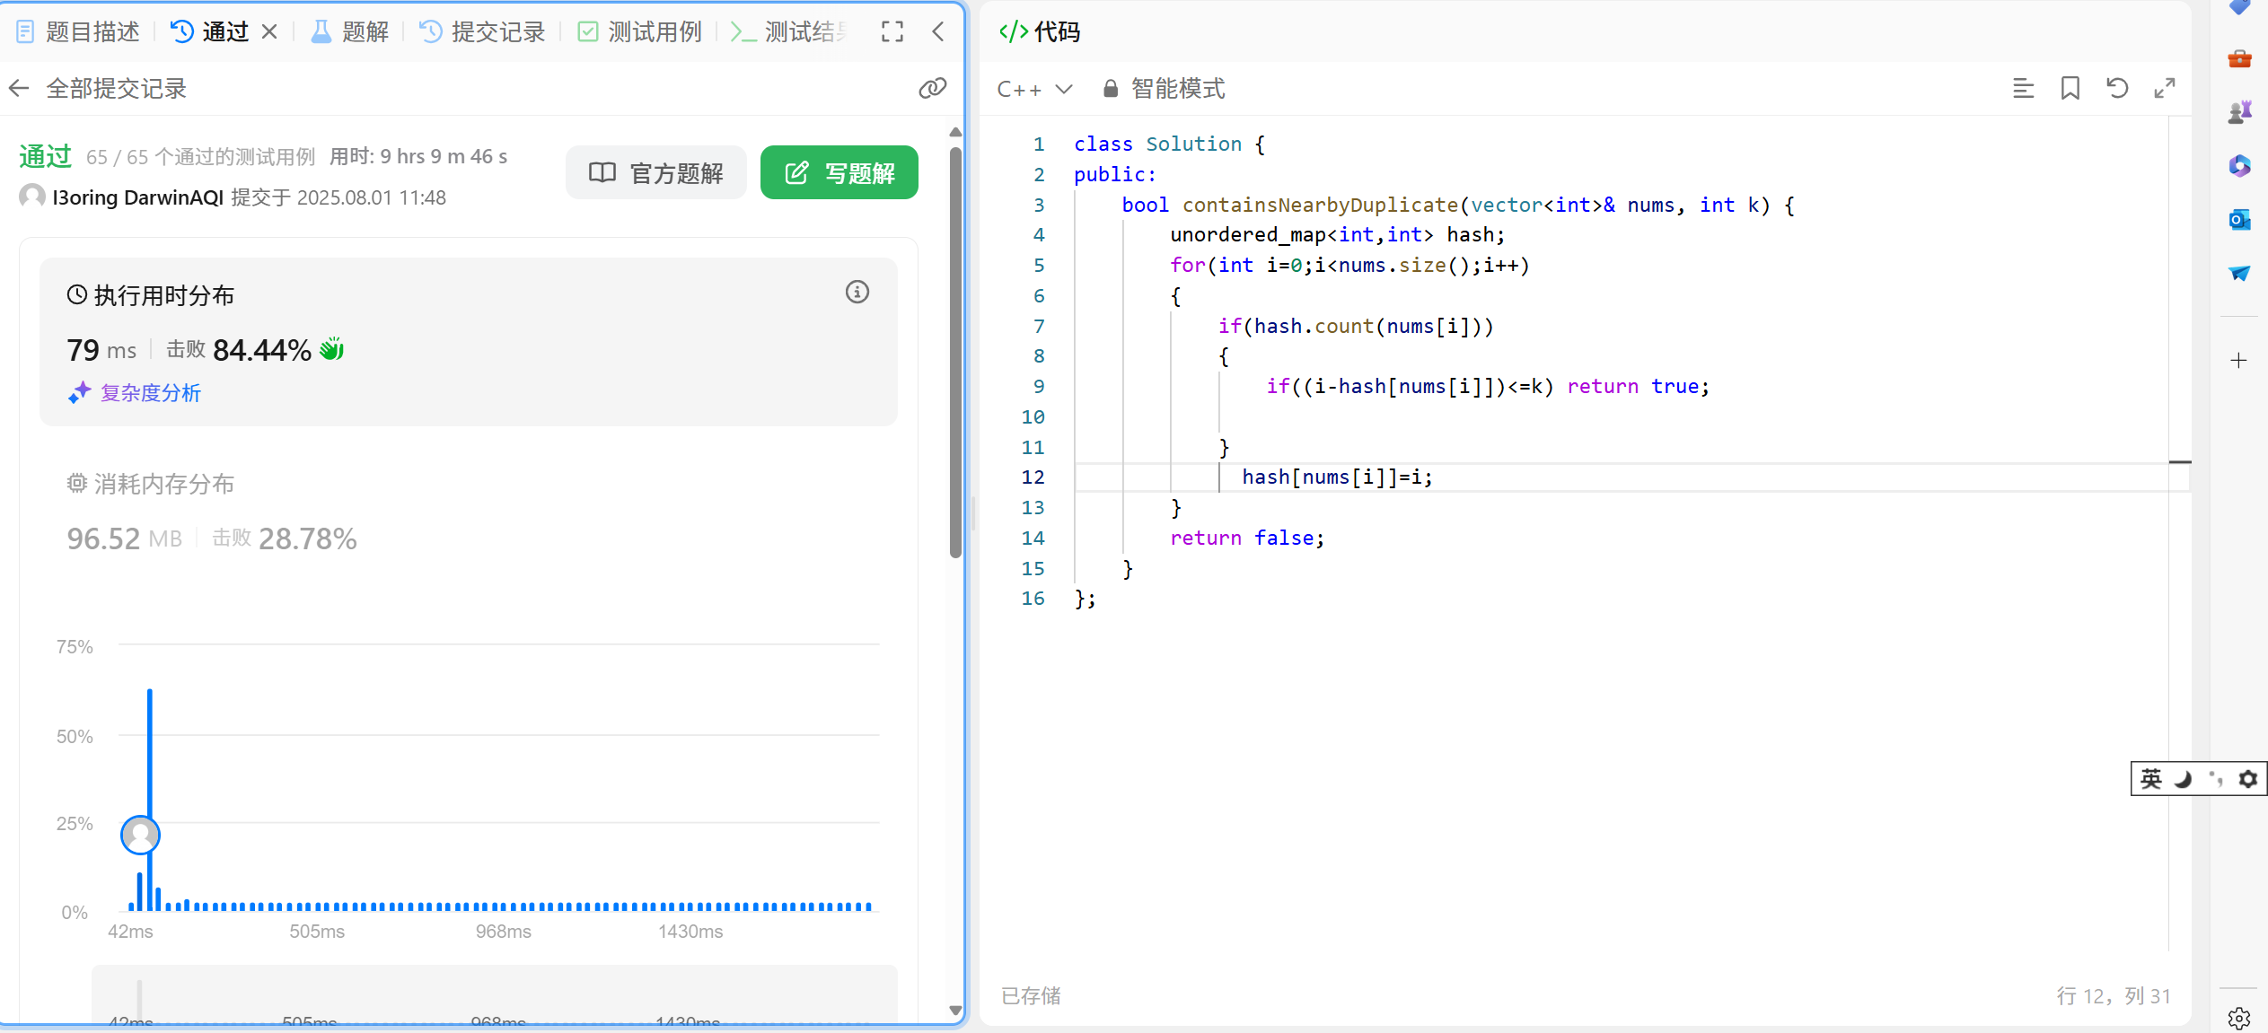The width and height of the screenshot is (2268, 1033).
Task: Open the Microsoft 365 sidebar icon
Action: click(x=2239, y=166)
